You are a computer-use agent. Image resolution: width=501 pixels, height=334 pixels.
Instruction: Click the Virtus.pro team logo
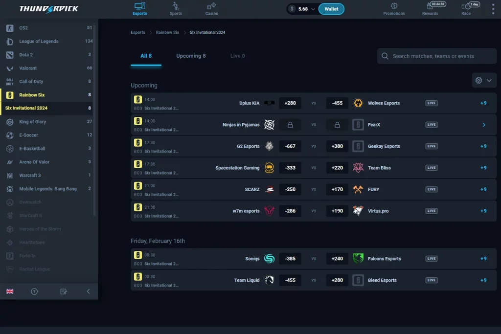click(358, 211)
